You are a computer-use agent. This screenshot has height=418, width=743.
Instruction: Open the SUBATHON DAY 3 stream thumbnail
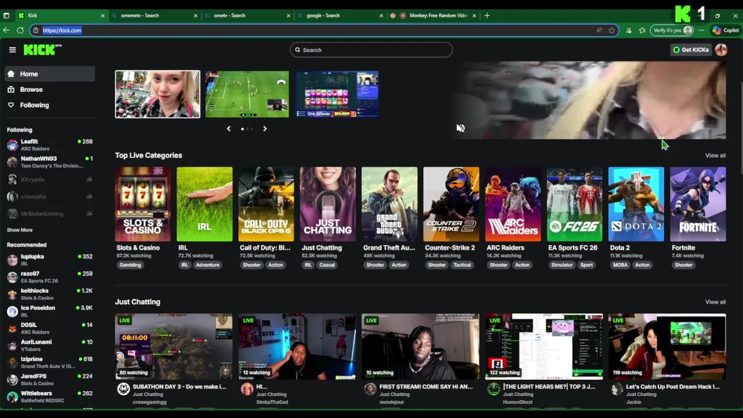click(174, 347)
